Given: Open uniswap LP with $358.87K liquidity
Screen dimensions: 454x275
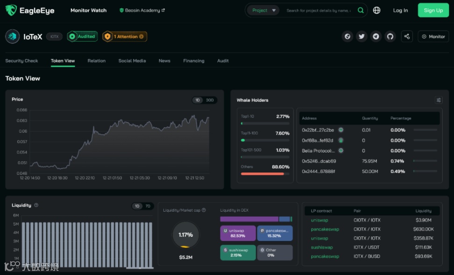Looking at the screenshot, I should (319, 238).
